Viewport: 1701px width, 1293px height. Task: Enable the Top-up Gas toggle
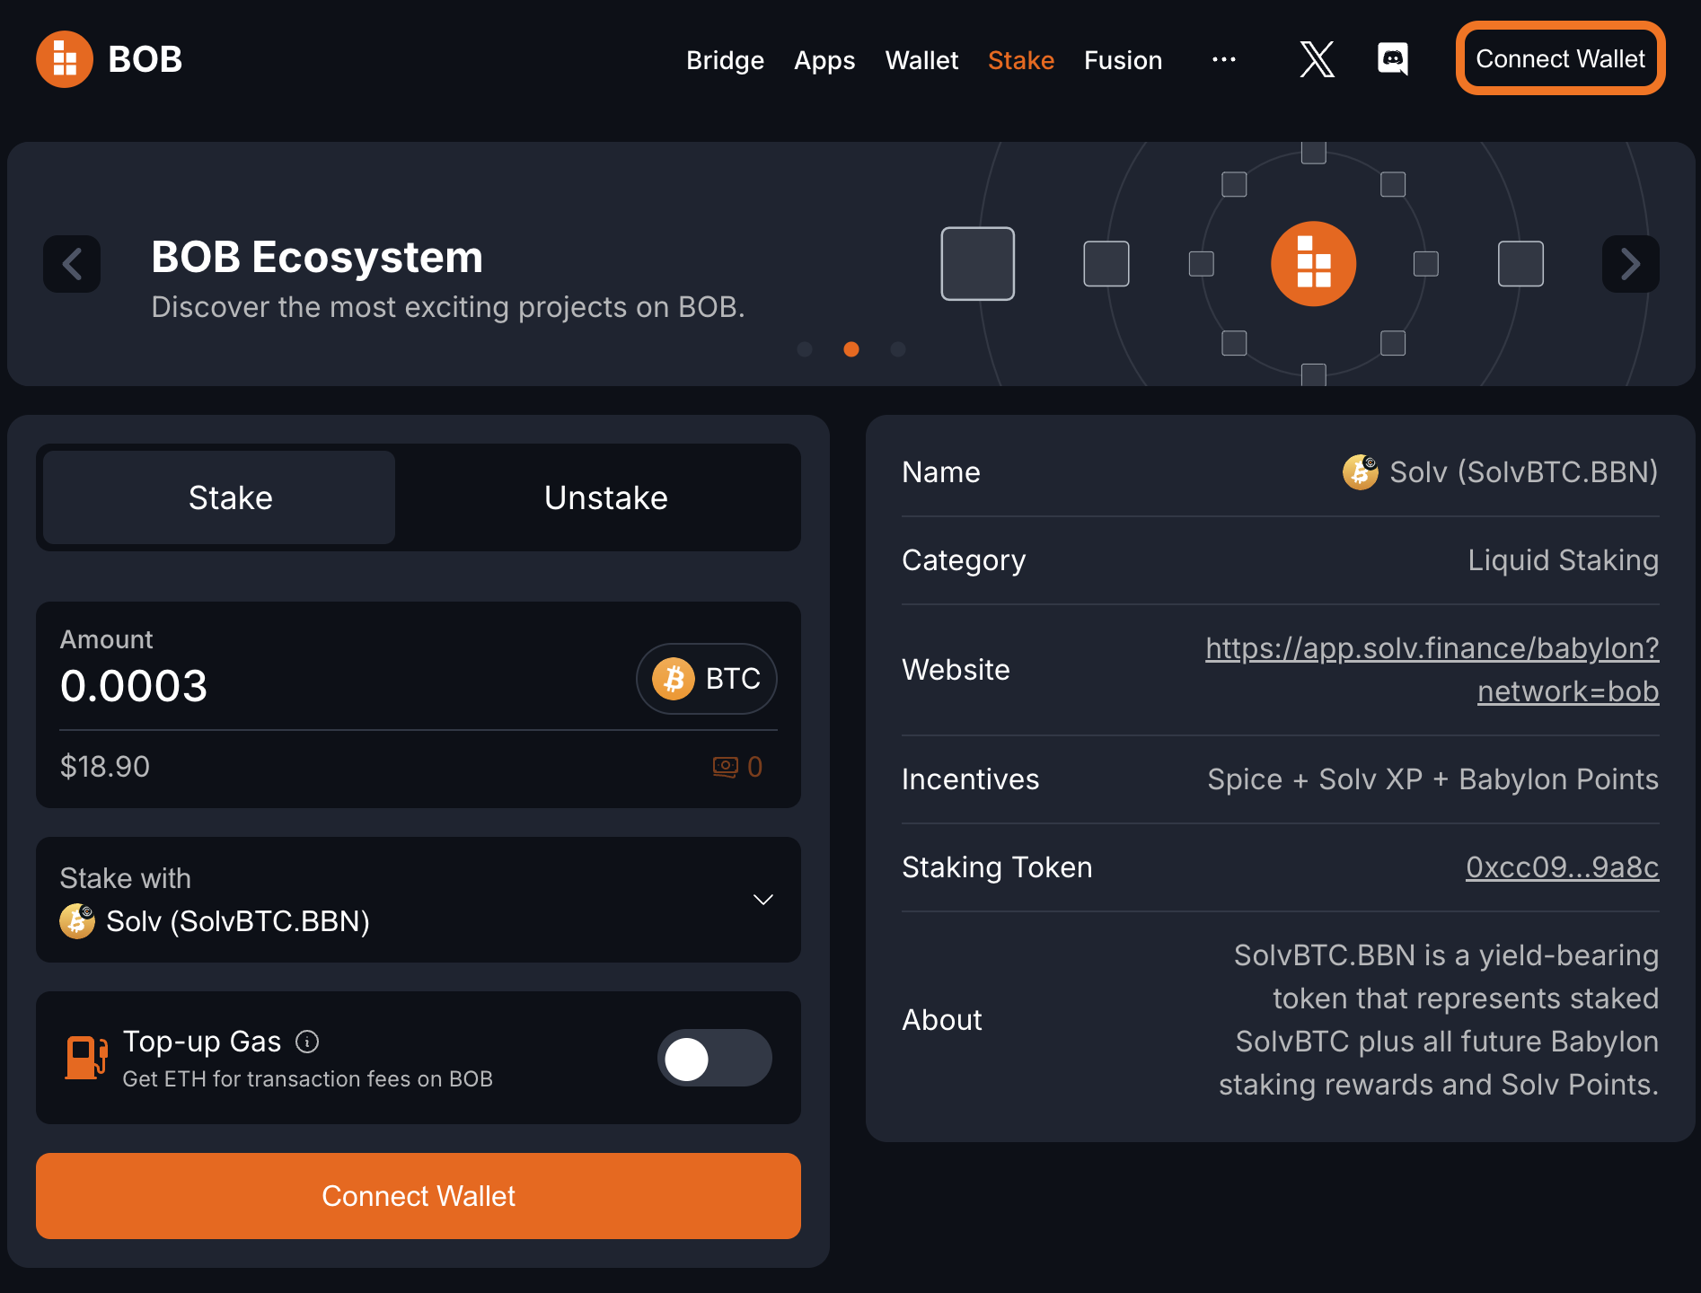pyautogui.click(x=714, y=1058)
